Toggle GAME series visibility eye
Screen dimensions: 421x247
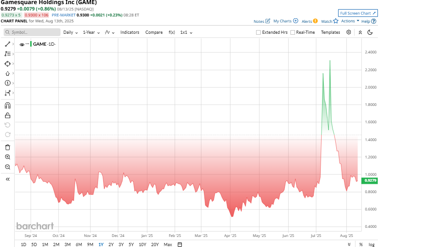pyautogui.click(x=22, y=45)
